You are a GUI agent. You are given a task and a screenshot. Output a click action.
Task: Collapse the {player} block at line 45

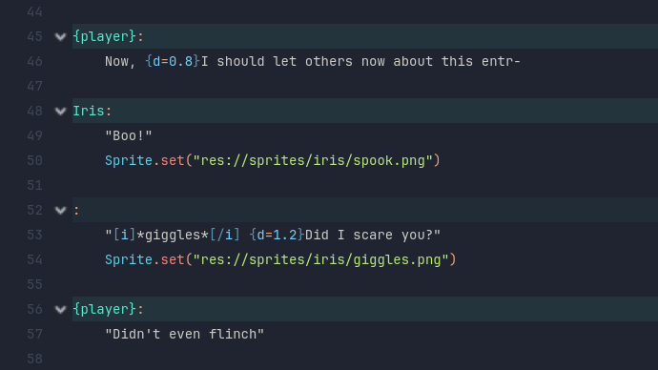click(60, 37)
